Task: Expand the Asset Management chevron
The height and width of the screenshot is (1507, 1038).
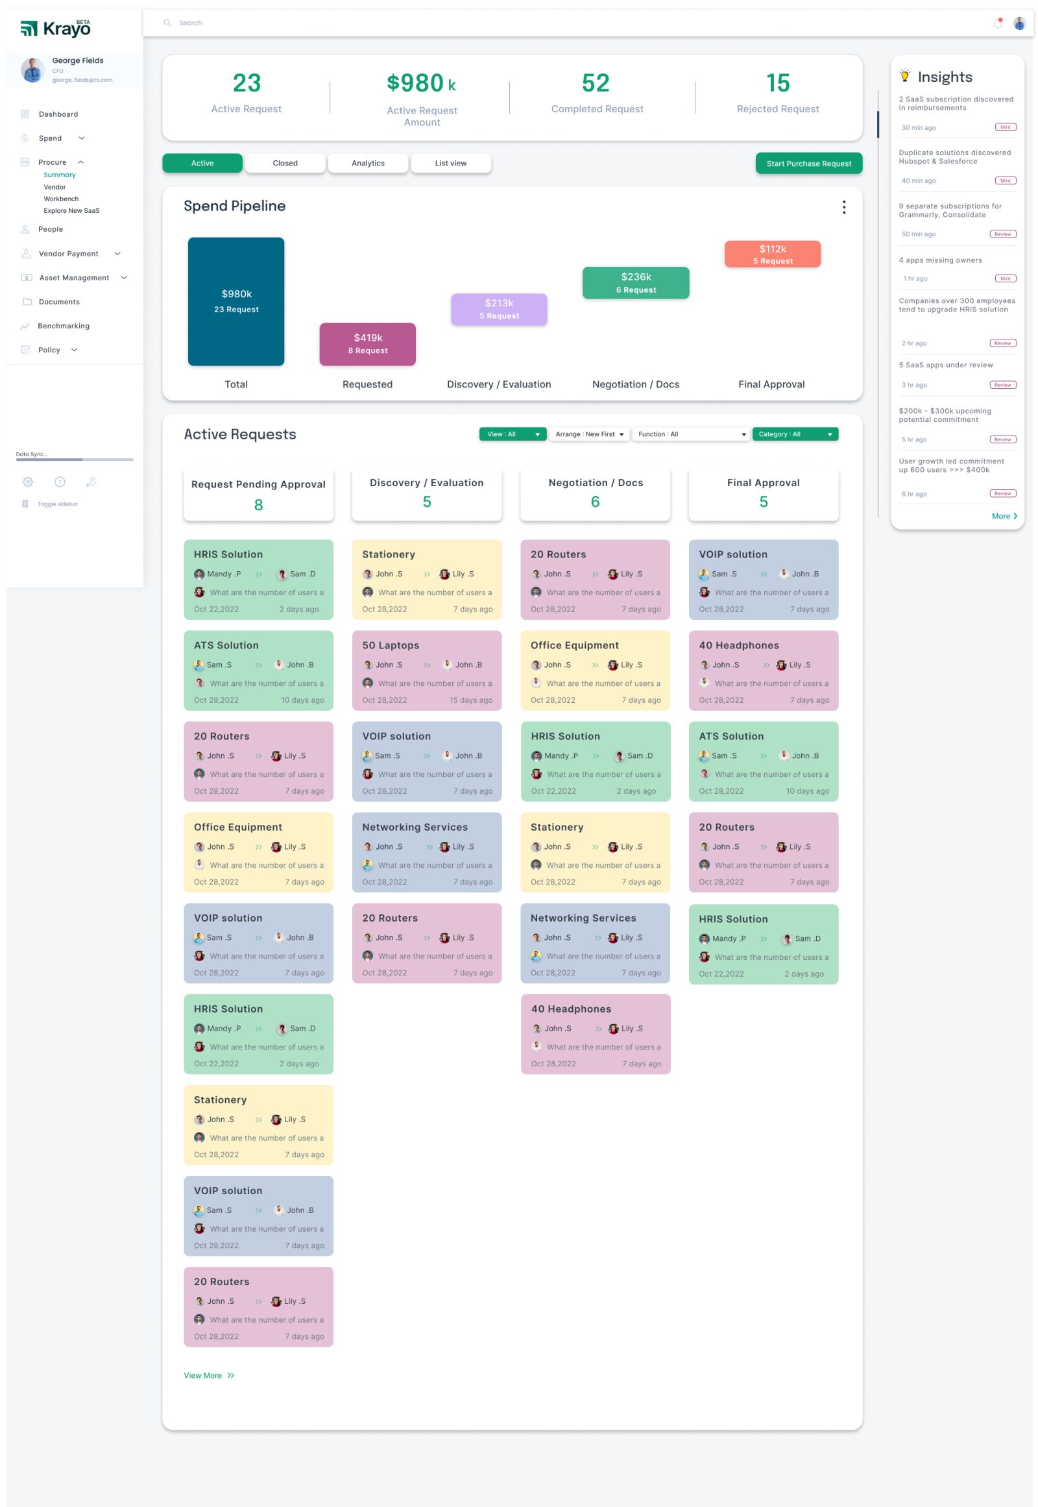Action: click(x=124, y=278)
